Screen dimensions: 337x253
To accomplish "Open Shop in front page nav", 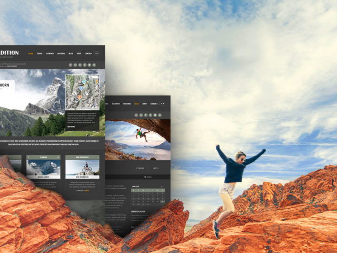I will point(79,53).
